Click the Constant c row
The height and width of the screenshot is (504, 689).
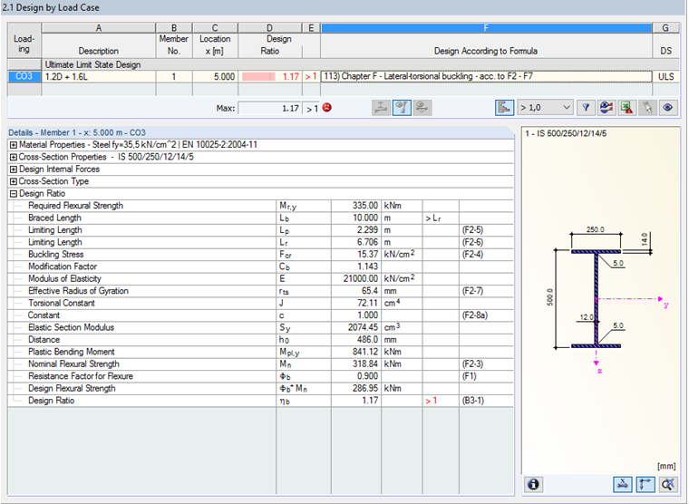point(260,315)
